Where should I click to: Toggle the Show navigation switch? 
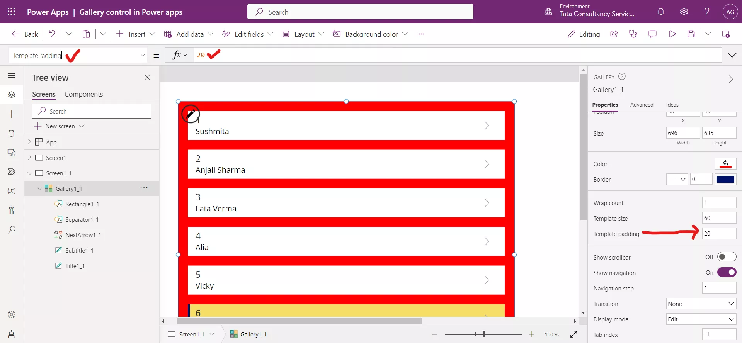tap(727, 272)
